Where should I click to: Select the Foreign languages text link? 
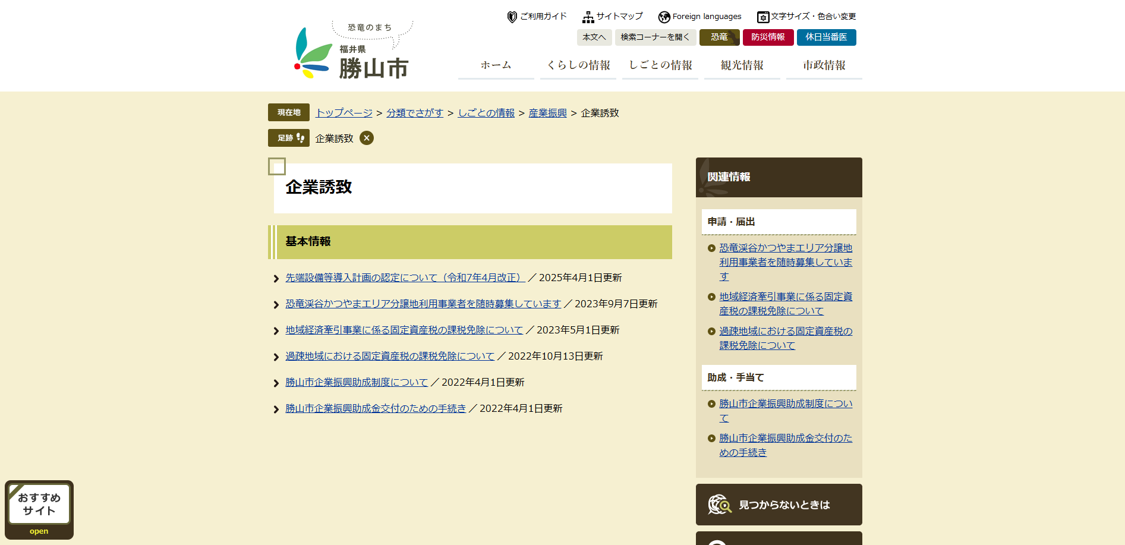(707, 17)
